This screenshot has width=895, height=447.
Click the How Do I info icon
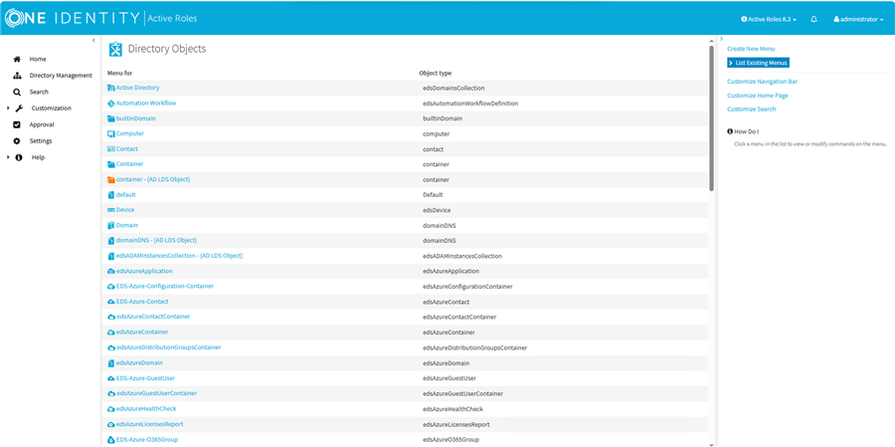(730, 131)
